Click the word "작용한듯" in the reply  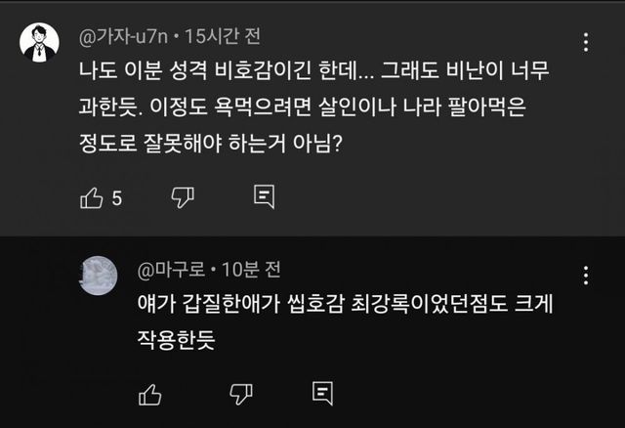pyautogui.click(x=175, y=339)
